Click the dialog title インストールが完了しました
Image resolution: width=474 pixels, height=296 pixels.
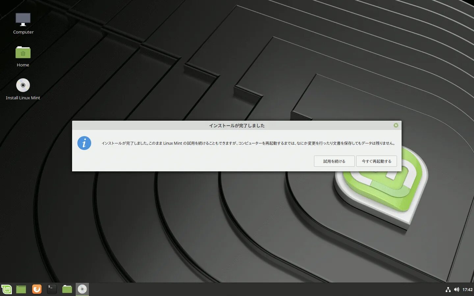click(237, 126)
